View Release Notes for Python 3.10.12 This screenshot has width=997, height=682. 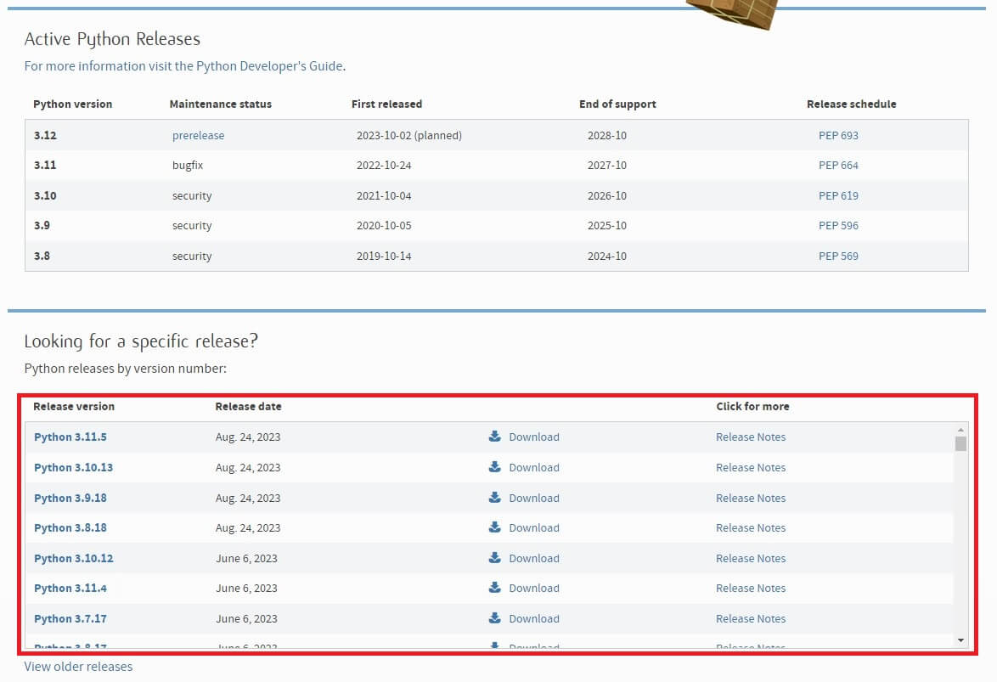pos(750,559)
